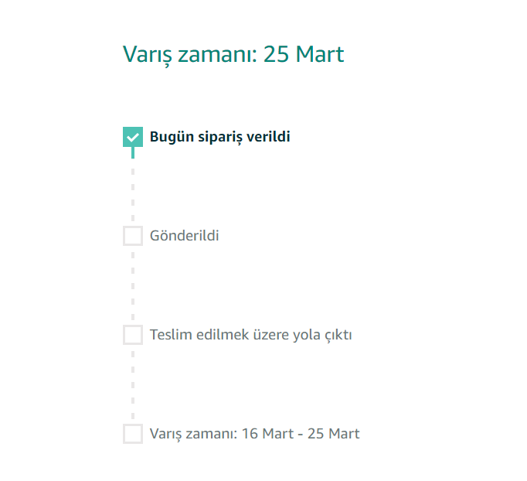Click dashed line between Gönderildi and Teslim edilmek
Screen dimensions: 527x481
tap(133, 286)
